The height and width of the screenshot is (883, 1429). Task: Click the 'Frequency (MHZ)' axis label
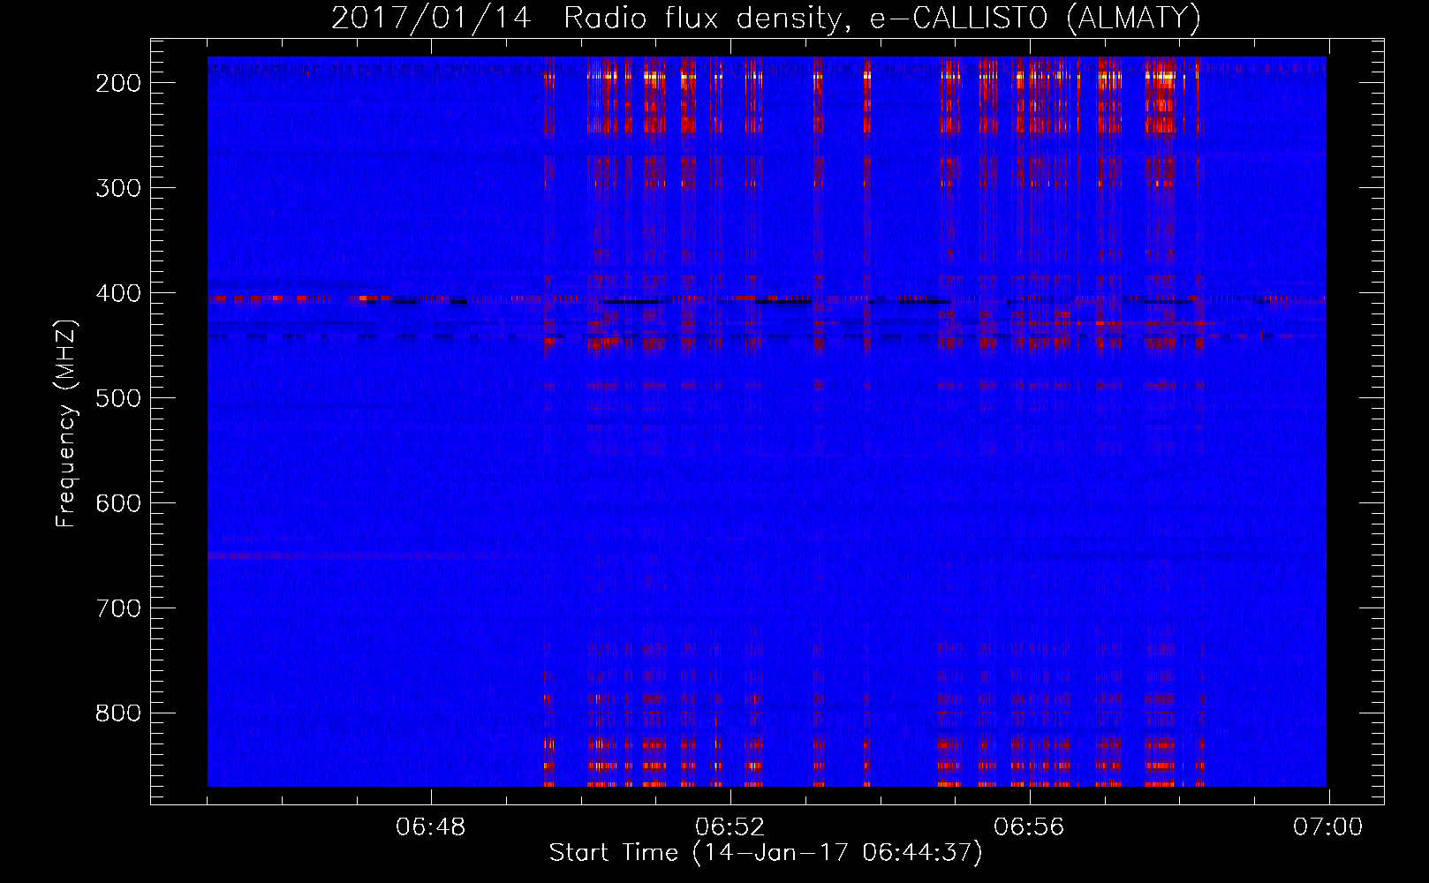(x=66, y=423)
